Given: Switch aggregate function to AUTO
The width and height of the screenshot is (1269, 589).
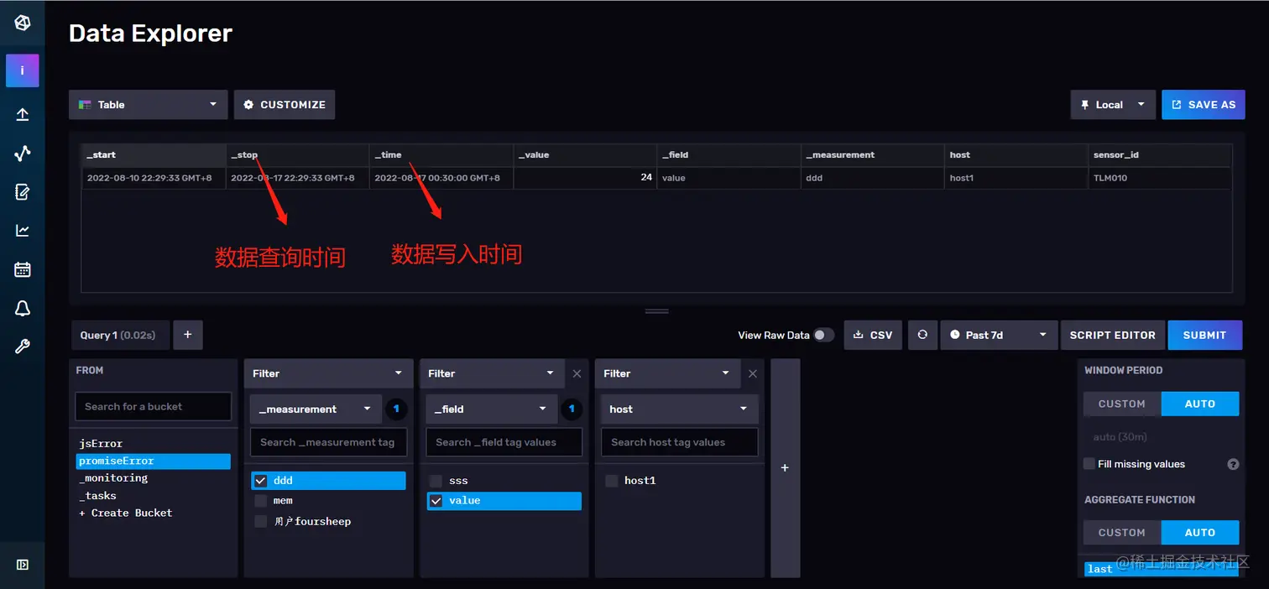Looking at the screenshot, I should point(1200,533).
